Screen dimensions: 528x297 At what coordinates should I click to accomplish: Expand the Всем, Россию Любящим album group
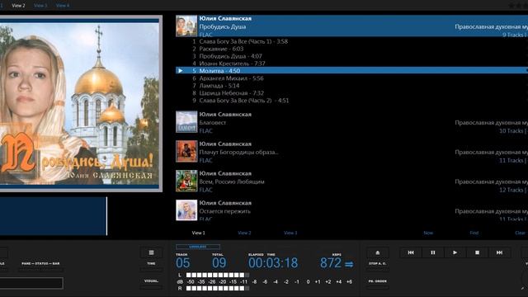(351, 181)
